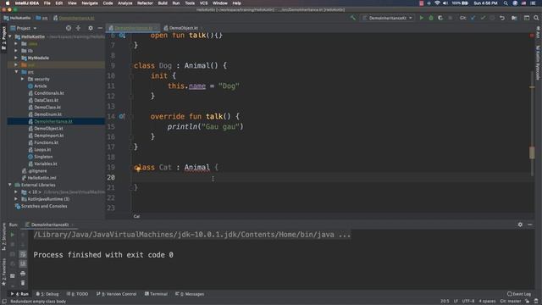
Task: Expand the < 10 > JDK node
Action: click(x=16, y=192)
